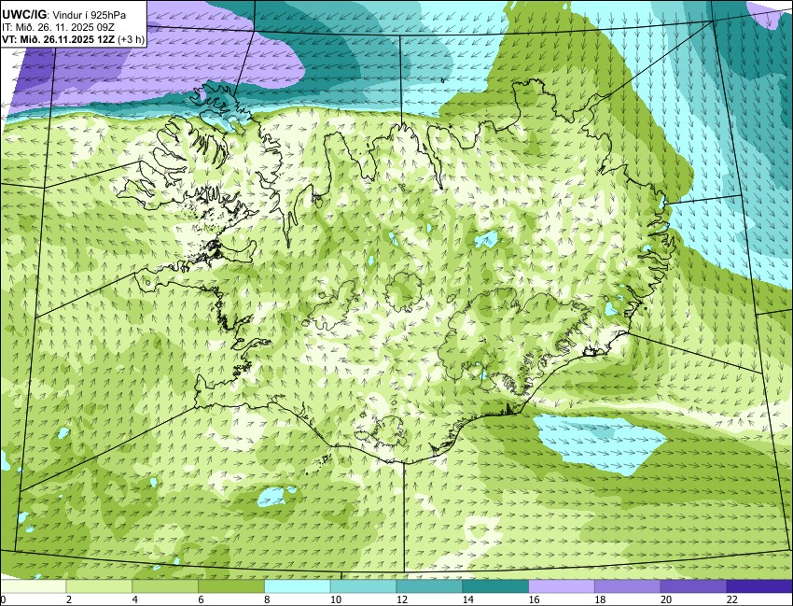Click the 12-14 legend color swatch

pyautogui.click(x=429, y=586)
